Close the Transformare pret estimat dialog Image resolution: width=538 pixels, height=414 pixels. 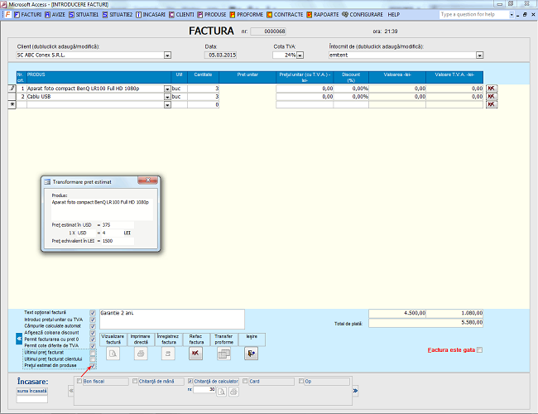click(x=148, y=181)
